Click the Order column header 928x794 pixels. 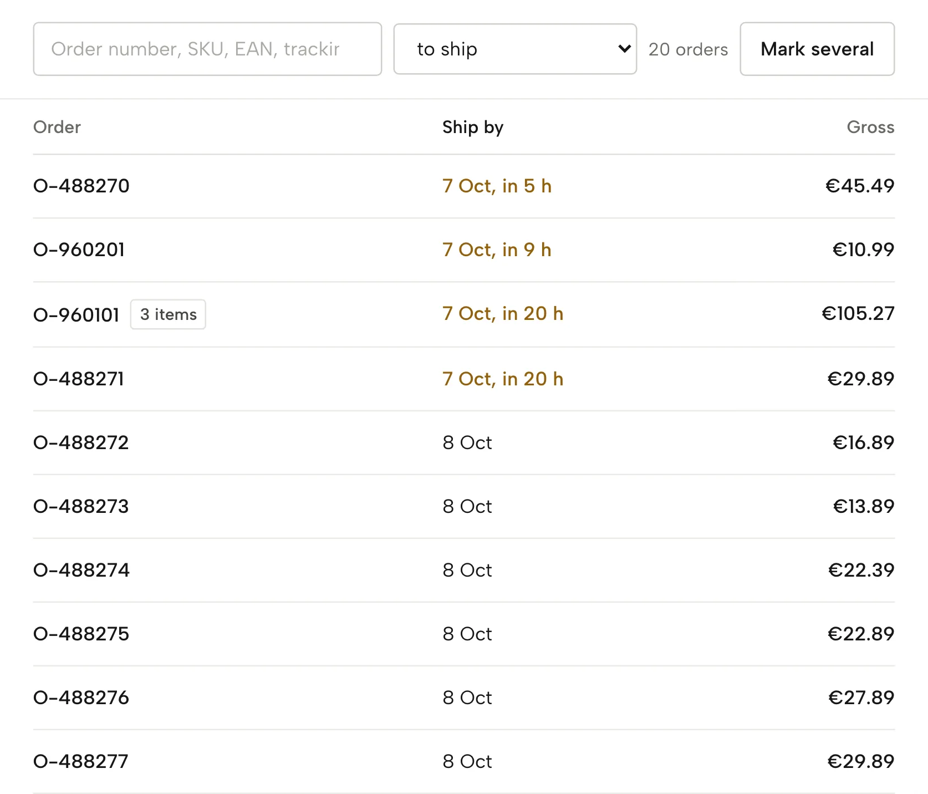point(57,127)
